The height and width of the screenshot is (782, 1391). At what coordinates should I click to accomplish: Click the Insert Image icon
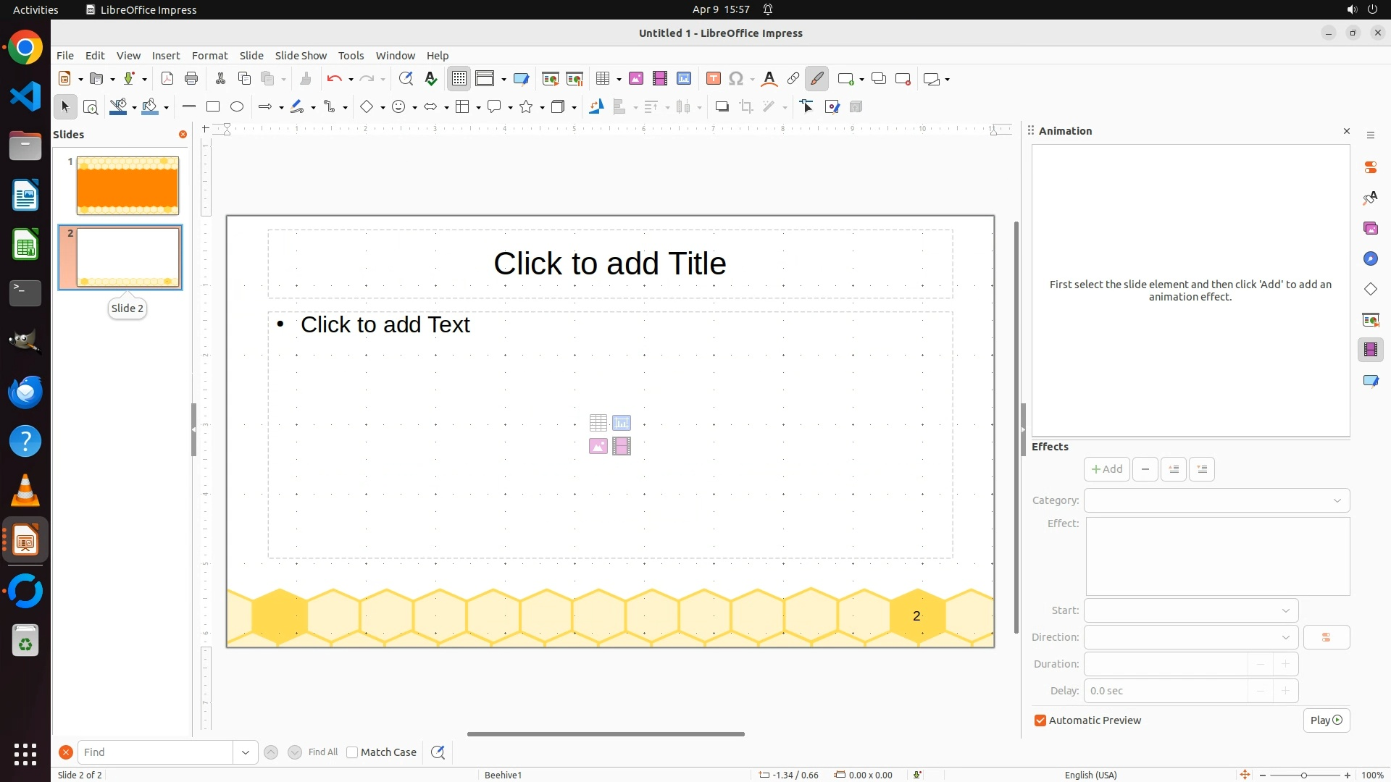pos(636,79)
